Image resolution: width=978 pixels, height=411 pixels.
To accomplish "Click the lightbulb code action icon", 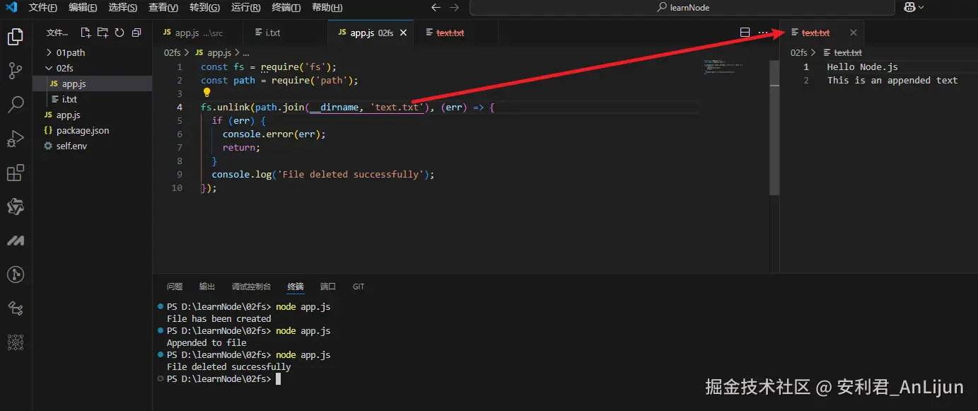I will [x=206, y=93].
